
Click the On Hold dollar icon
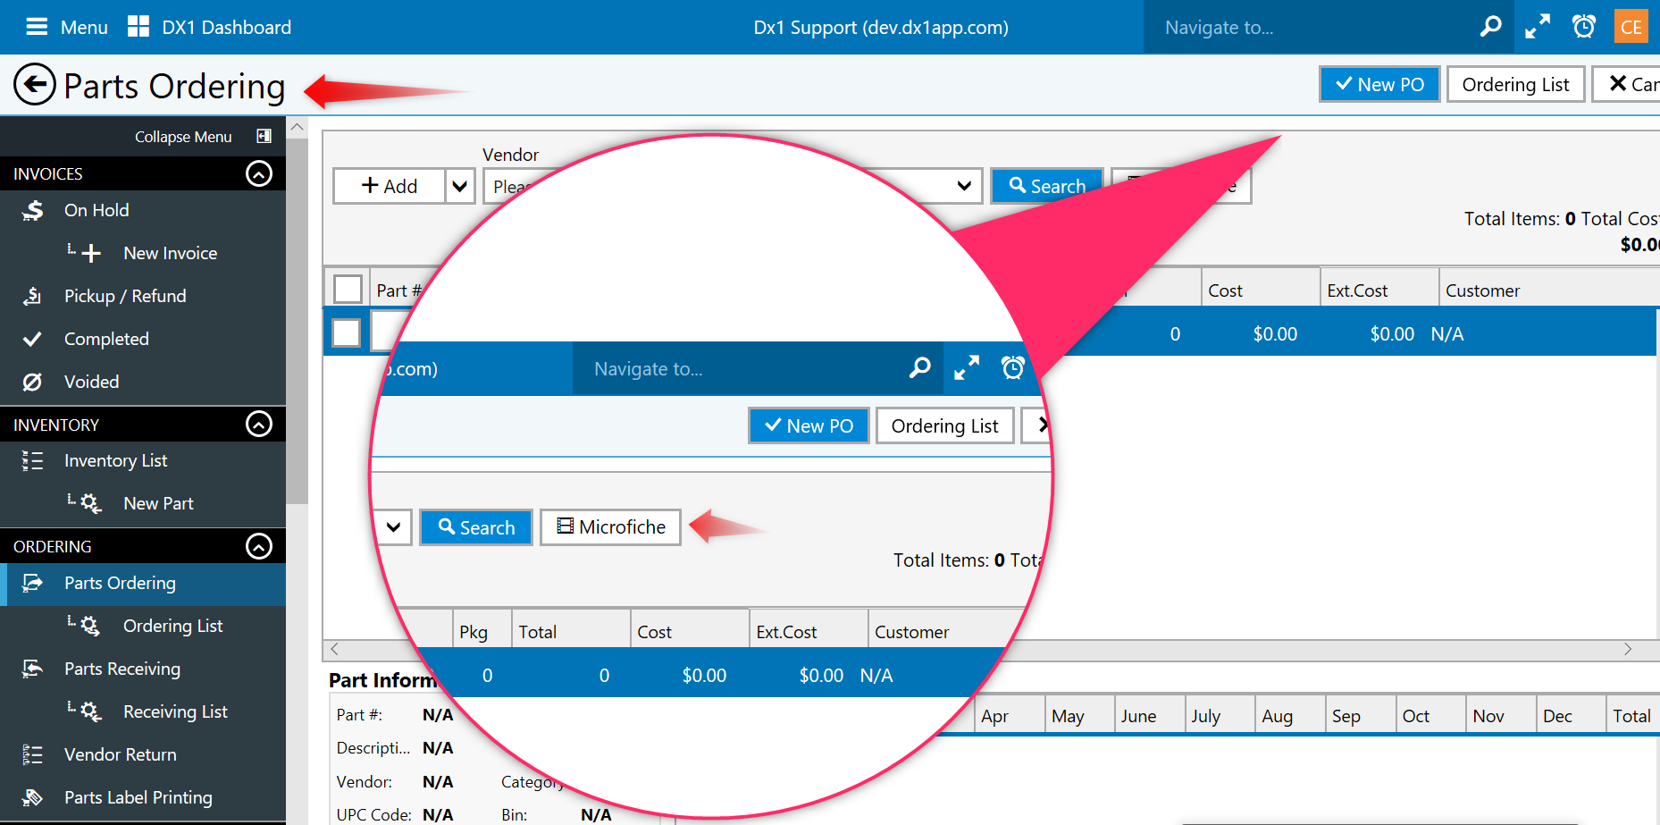[33, 210]
